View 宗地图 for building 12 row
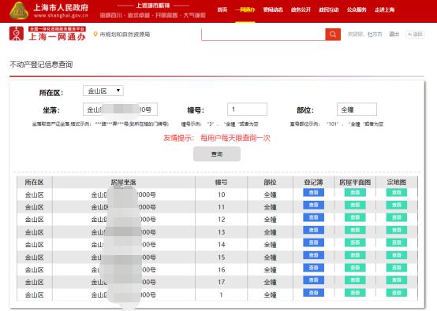 pos(396,217)
